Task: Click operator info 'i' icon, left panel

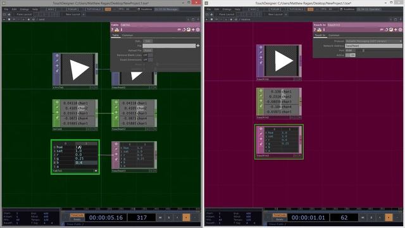Action: tap(121, 30)
